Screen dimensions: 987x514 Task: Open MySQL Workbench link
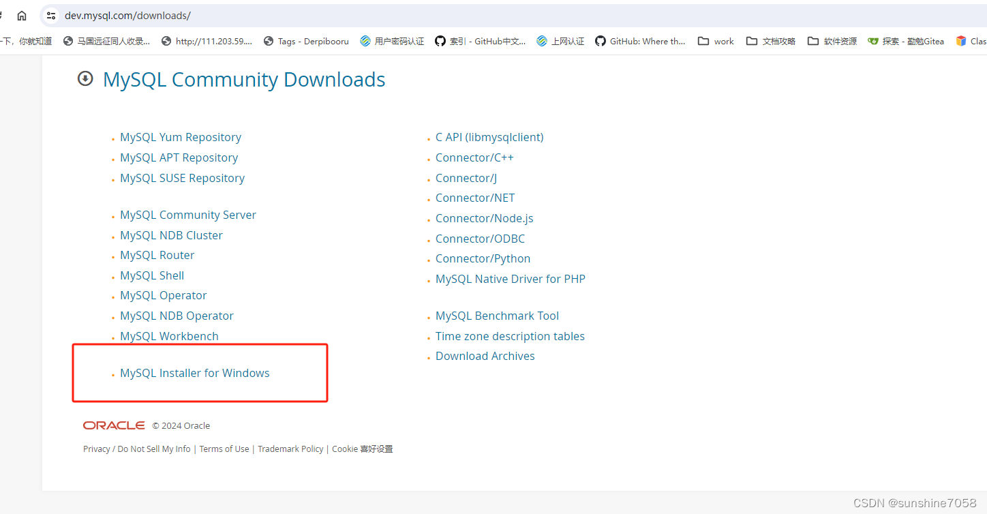coord(169,336)
